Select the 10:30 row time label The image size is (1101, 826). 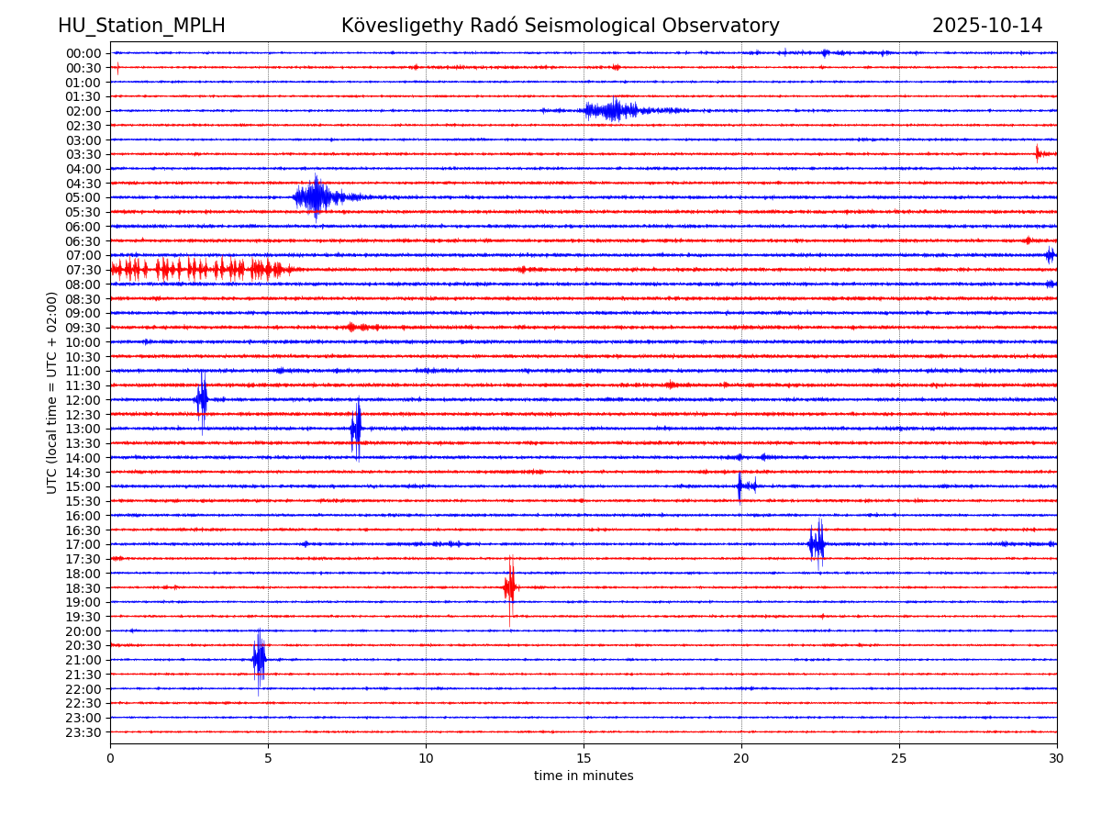click(83, 357)
